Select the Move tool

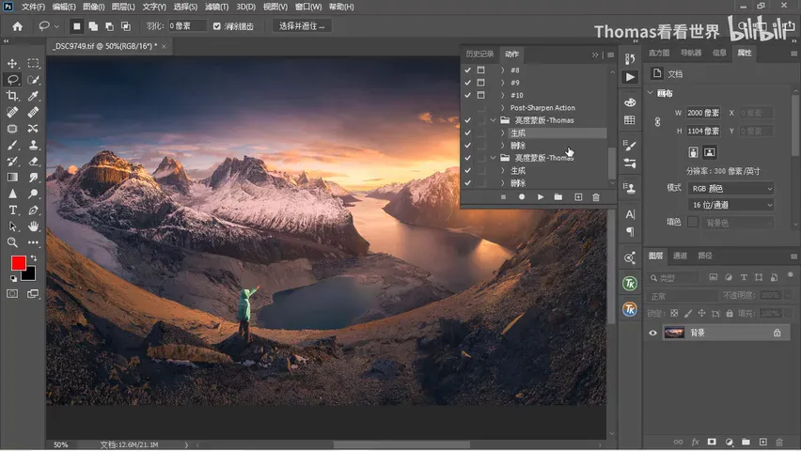pyautogui.click(x=12, y=63)
